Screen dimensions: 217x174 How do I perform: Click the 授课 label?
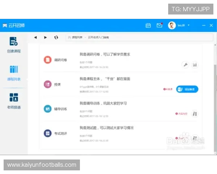[x=57, y=84]
